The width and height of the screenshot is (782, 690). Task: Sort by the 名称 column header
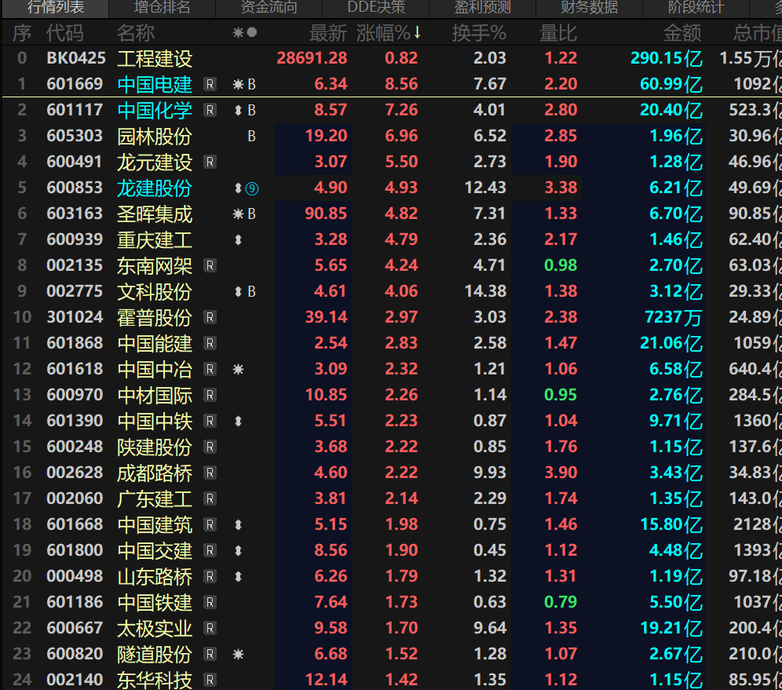[x=136, y=33]
